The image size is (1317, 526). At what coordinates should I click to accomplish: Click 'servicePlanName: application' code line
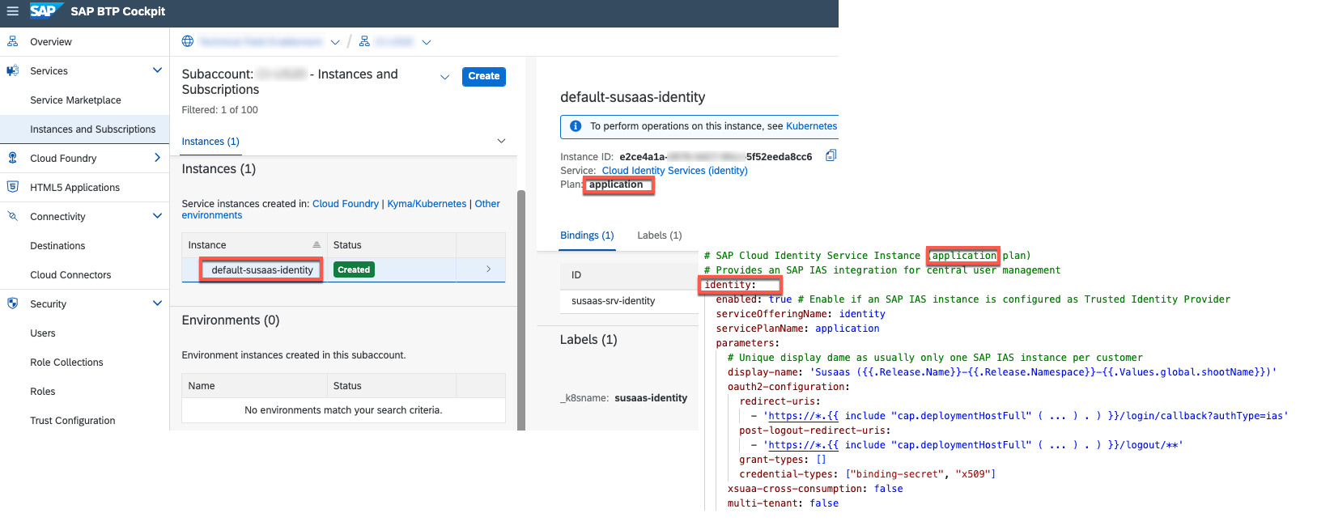pyautogui.click(x=797, y=329)
